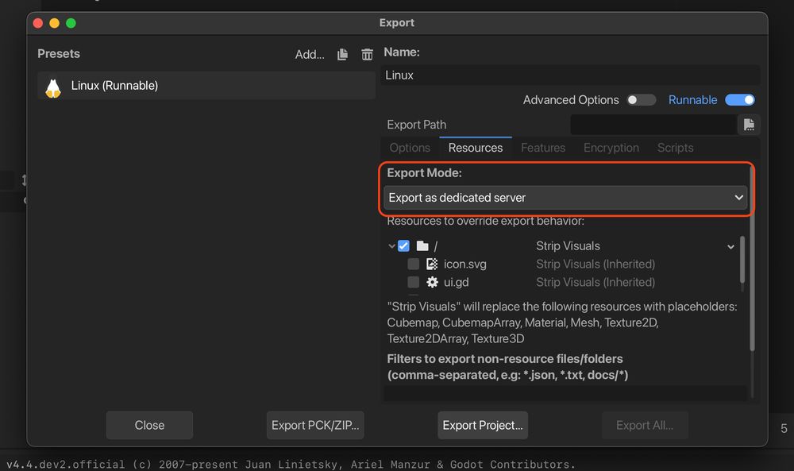Click the non-resource filters input field
The width and height of the screenshot is (794, 471).
click(565, 393)
